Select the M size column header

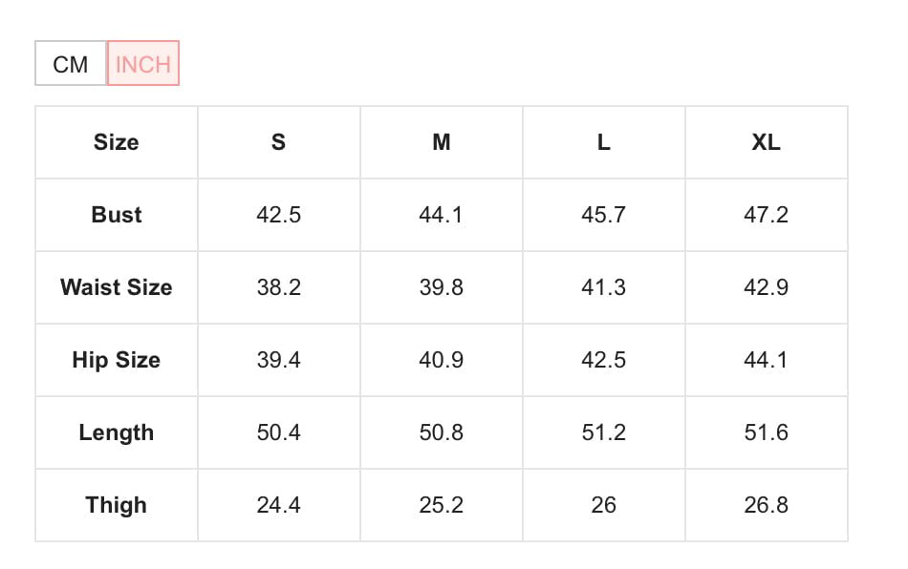(441, 142)
